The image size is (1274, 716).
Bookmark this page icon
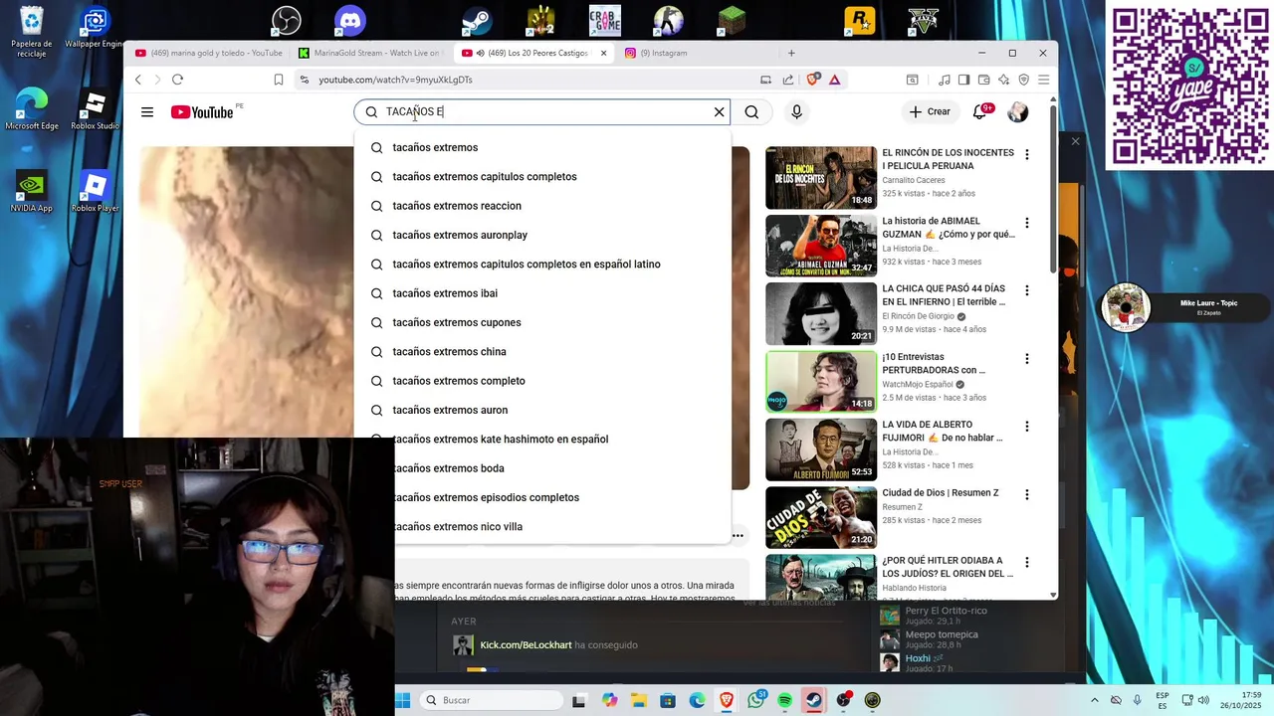click(x=279, y=80)
